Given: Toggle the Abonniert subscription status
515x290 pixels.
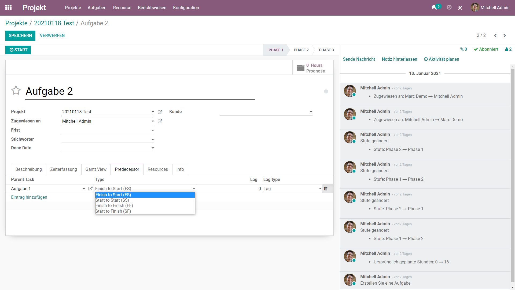Looking at the screenshot, I should pyautogui.click(x=486, y=49).
